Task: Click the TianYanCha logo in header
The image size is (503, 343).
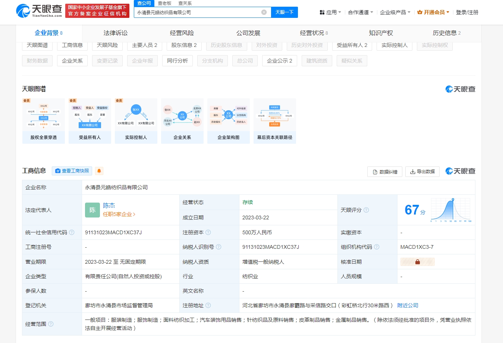Action: click(x=39, y=11)
